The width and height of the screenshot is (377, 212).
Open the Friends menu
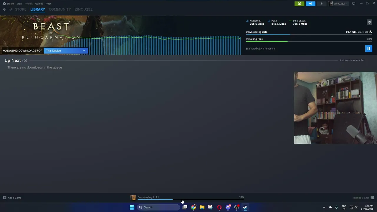pos(29,4)
